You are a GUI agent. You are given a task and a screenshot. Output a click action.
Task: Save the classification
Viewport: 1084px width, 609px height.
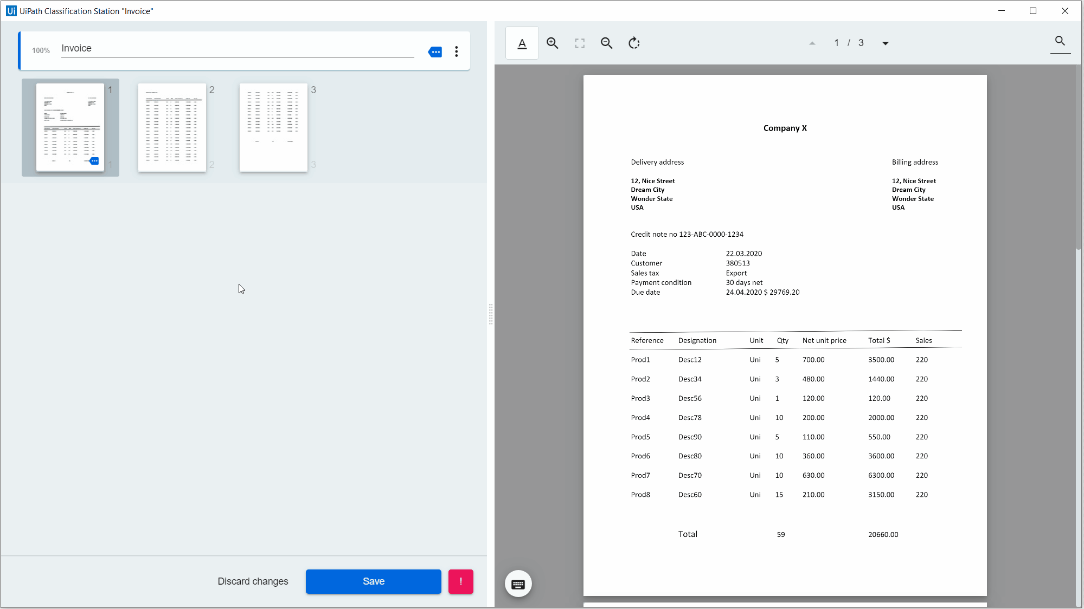373,581
